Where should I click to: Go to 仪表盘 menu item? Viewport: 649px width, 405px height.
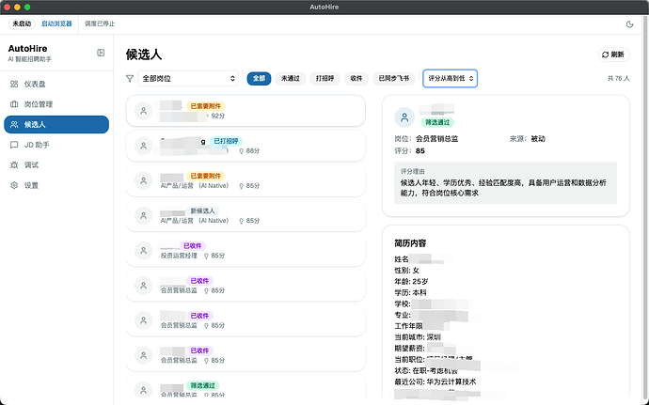[x=56, y=84]
